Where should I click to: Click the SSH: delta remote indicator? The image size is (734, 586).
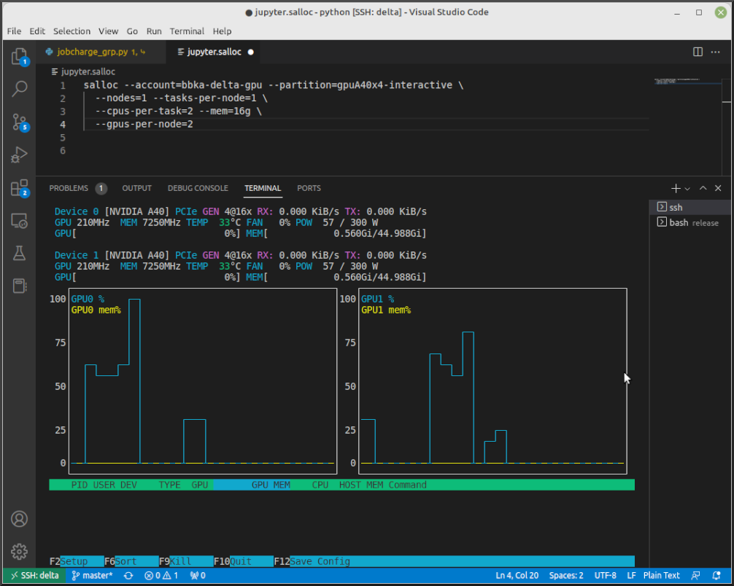34,575
